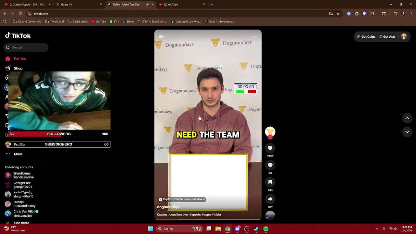Screen dimensions: 416x234
Task: Switch to the Sunday Supper - SNL tab
Action: (27, 5)
